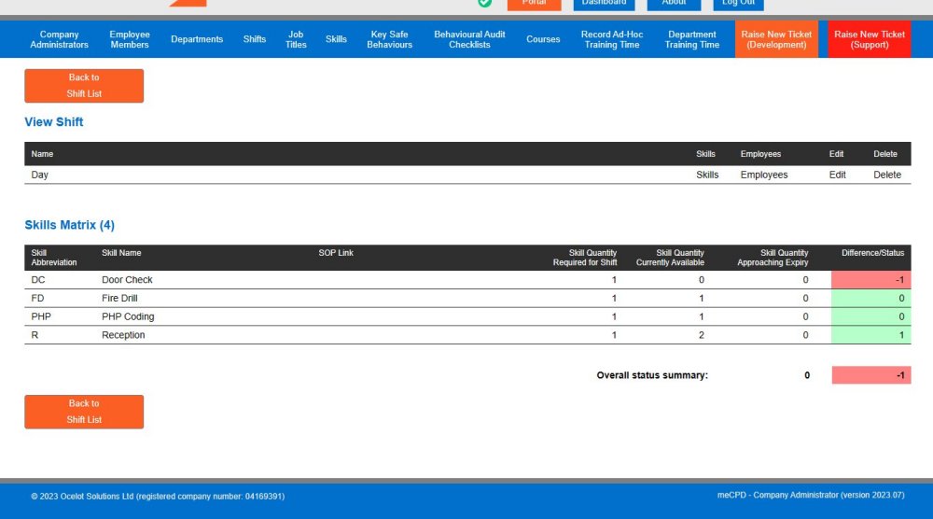Open the Departments menu item

[x=197, y=39]
